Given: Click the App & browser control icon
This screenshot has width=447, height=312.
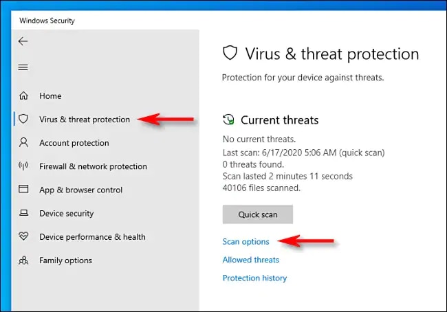Looking at the screenshot, I should [24, 190].
